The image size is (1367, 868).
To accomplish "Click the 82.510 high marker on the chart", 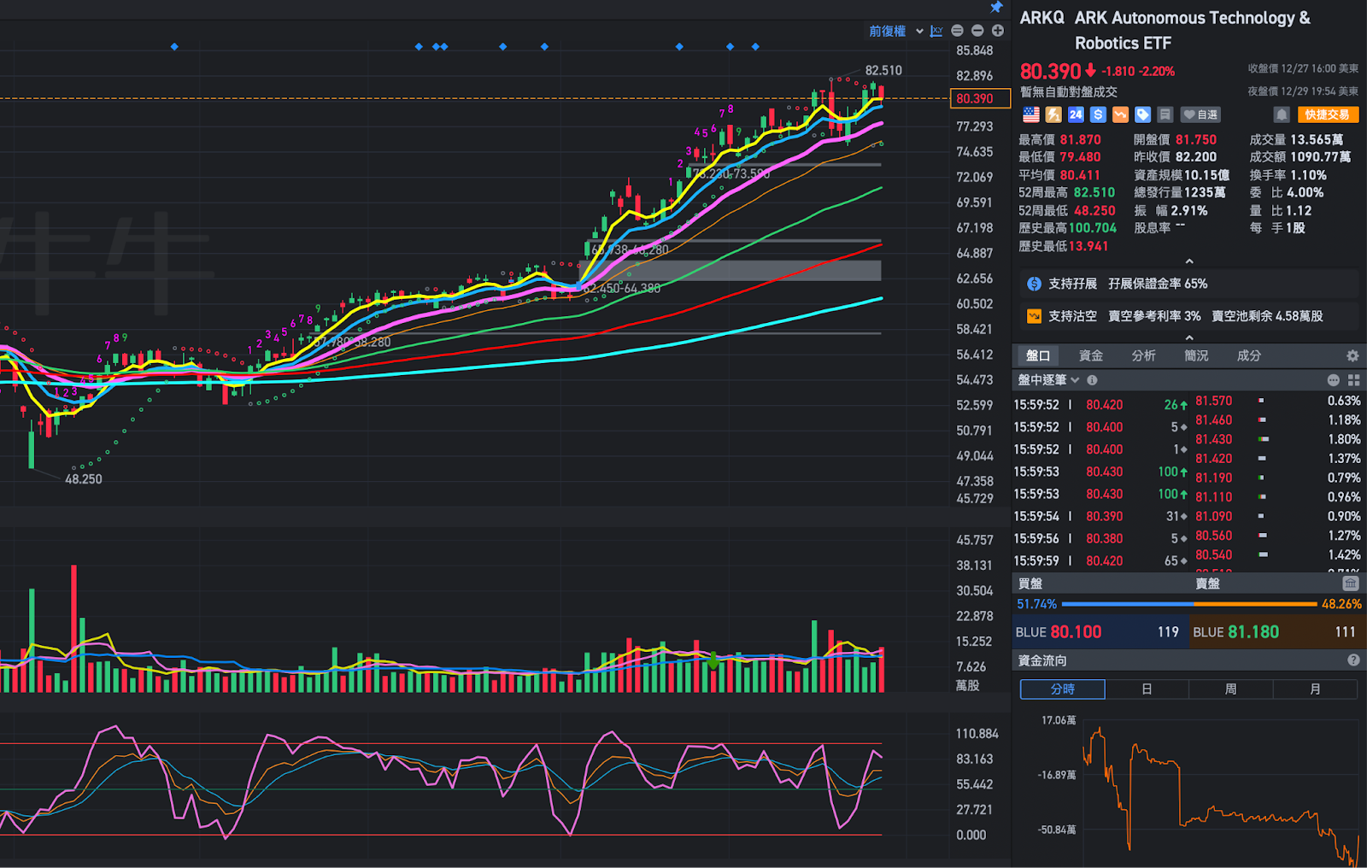I will click(883, 71).
